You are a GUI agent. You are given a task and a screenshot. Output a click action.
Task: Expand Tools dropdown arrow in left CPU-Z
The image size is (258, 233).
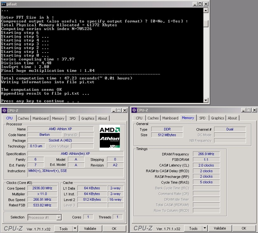75,229
